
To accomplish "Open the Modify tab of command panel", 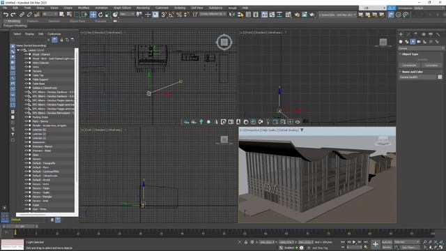I will 408,34.
